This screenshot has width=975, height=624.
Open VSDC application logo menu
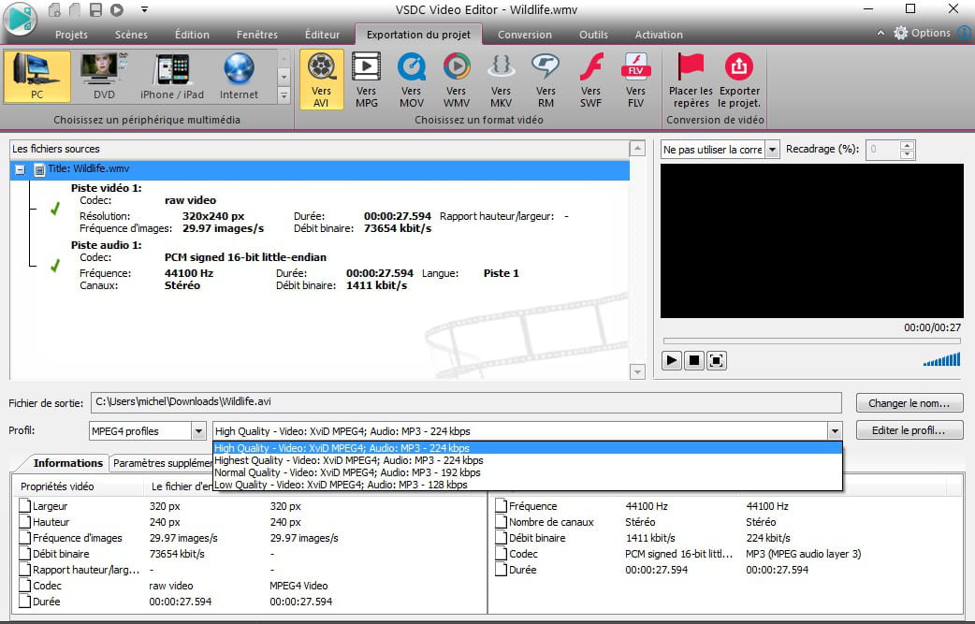(20, 19)
